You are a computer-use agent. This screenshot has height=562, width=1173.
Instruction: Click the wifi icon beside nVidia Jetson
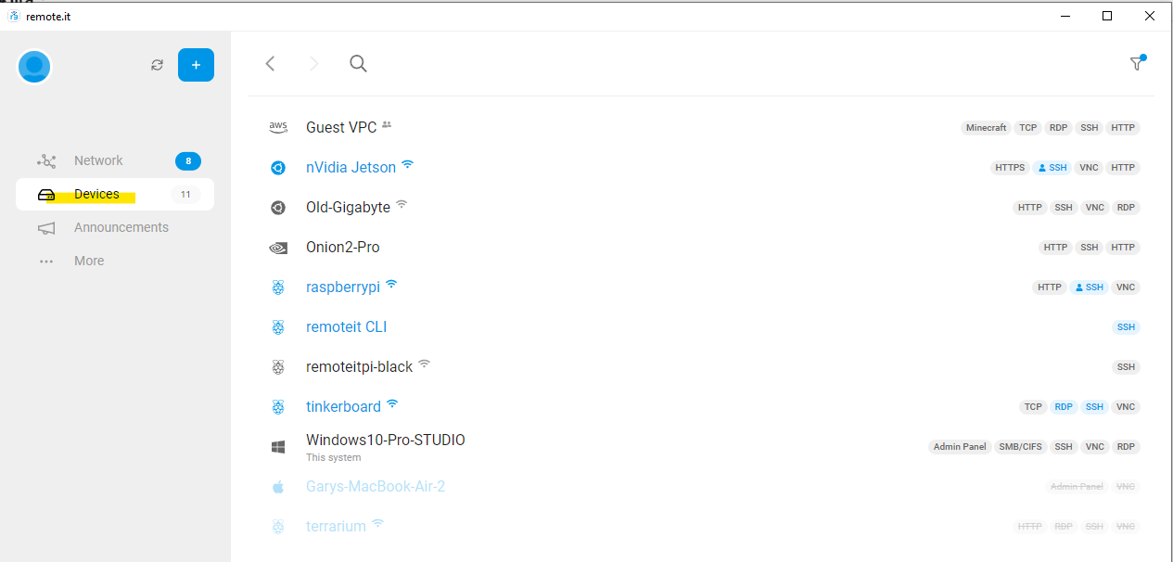(407, 165)
